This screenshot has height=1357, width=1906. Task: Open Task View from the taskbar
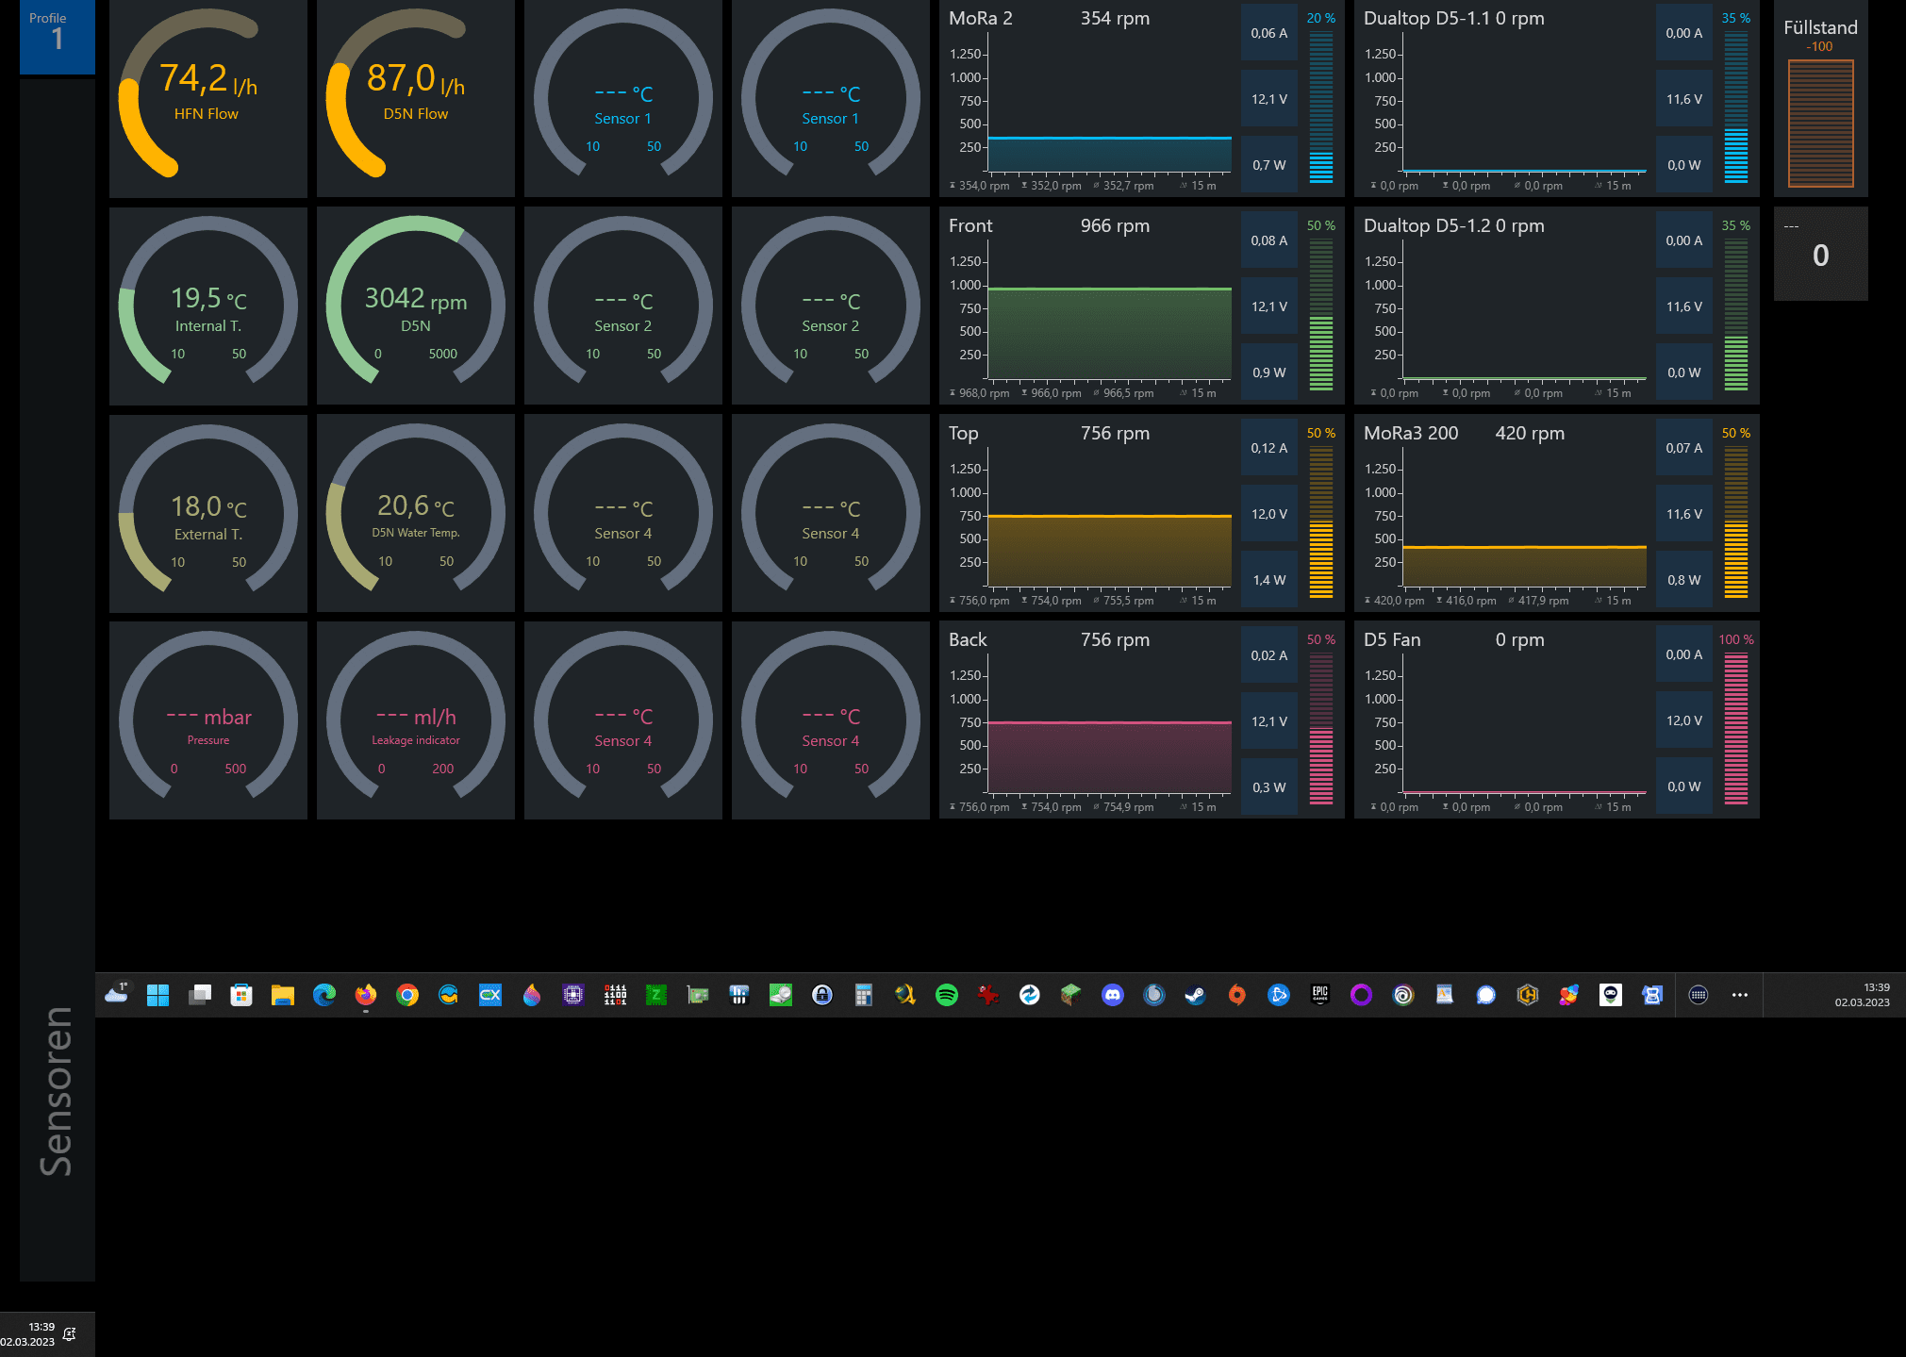[x=199, y=995]
